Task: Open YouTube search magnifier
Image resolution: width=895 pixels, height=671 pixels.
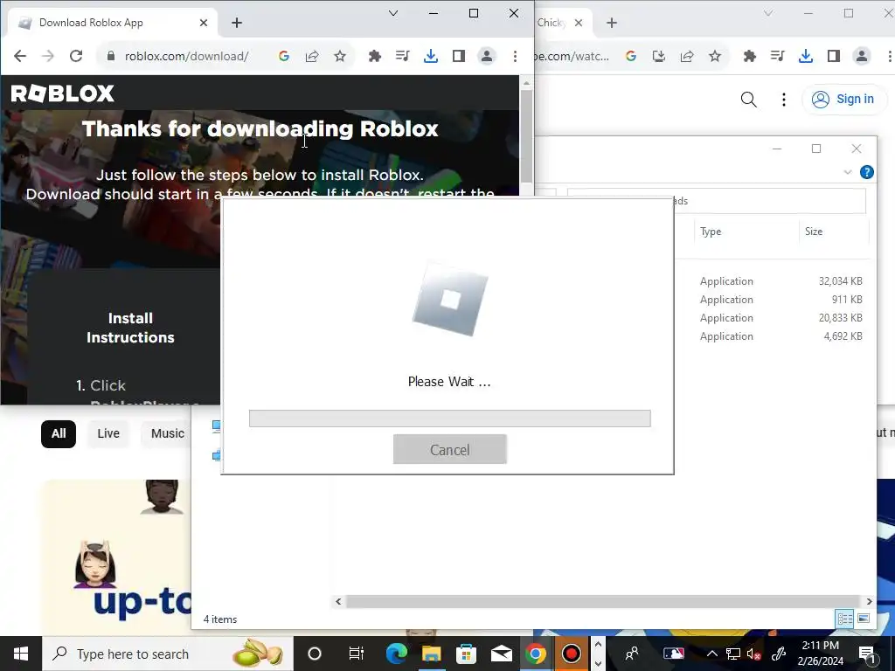Action: click(748, 100)
